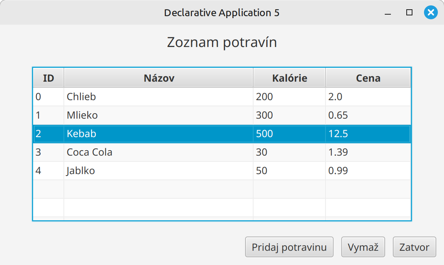Minimize the application window
The image size is (444, 265).
coord(388,13)
